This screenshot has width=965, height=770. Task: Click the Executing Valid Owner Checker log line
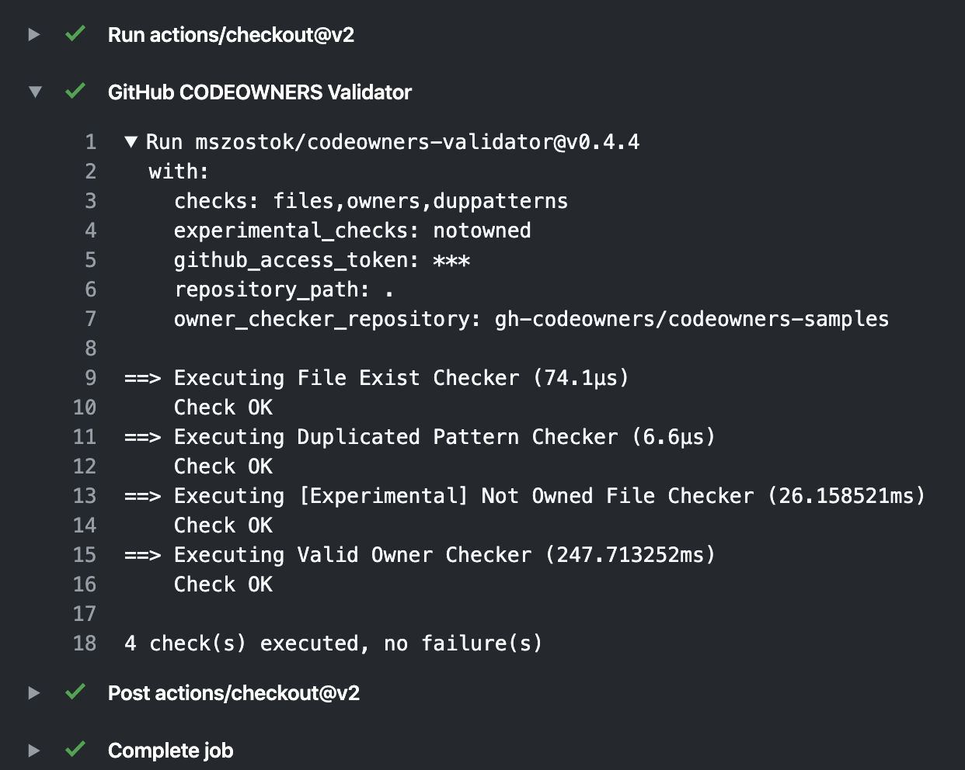click(420, 555)
